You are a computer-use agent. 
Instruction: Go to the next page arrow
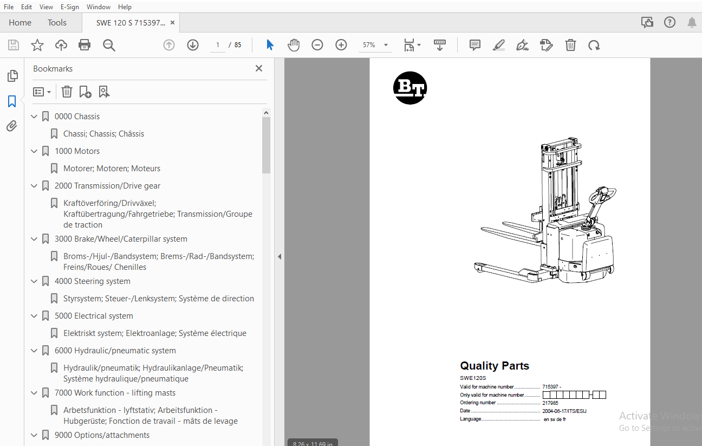(193, 45)
